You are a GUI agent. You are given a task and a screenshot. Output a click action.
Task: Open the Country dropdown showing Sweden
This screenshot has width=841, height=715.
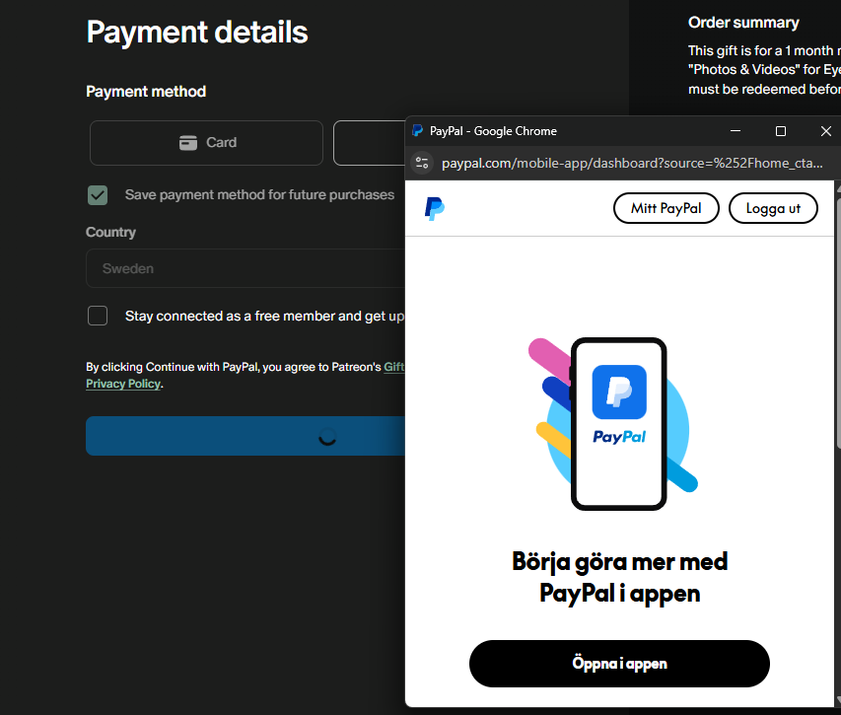(x=245, y=268)
